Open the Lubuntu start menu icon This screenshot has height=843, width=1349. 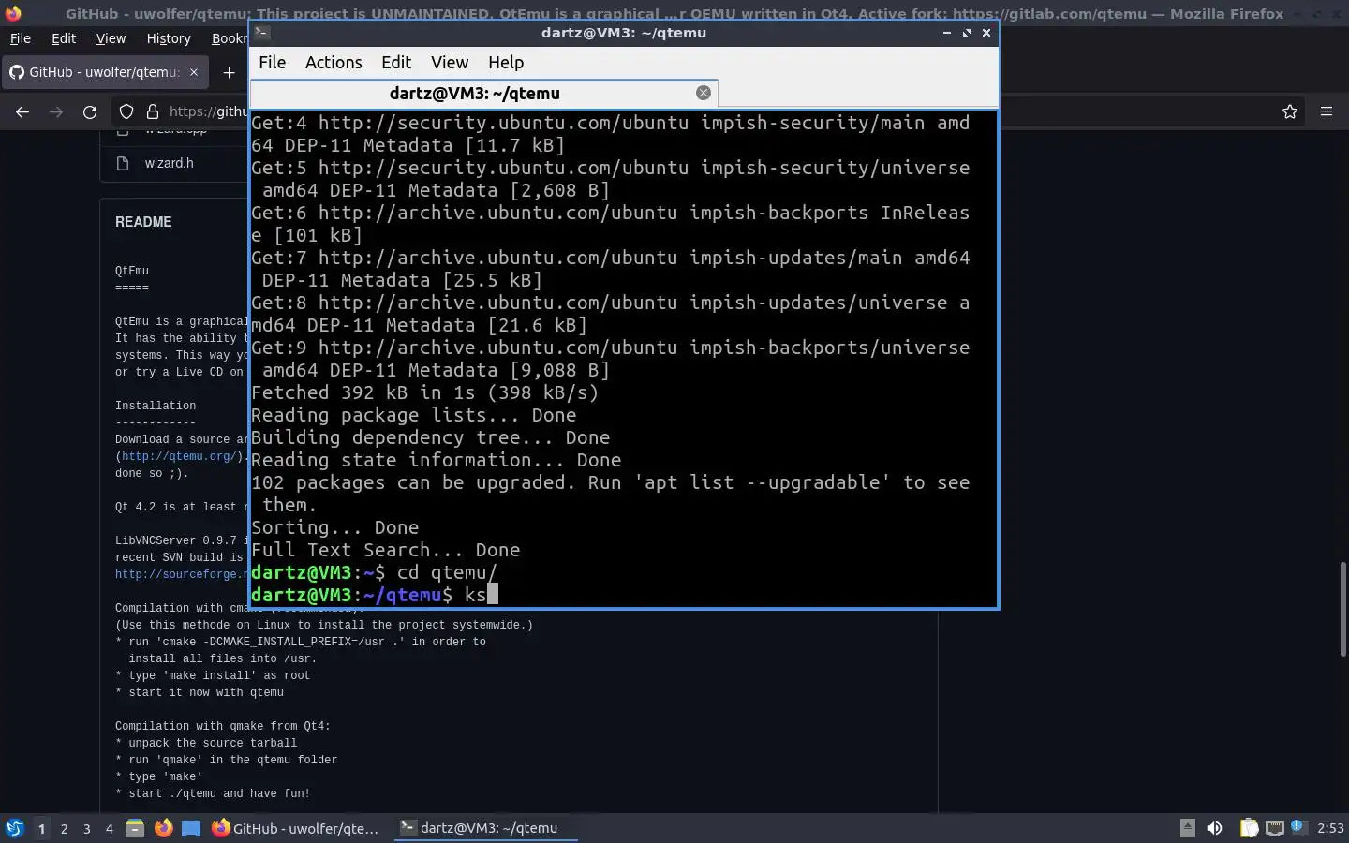click(x=14, y=828)
